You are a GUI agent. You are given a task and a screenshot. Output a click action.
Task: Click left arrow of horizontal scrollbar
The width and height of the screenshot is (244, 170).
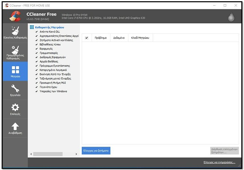point(31,154)
